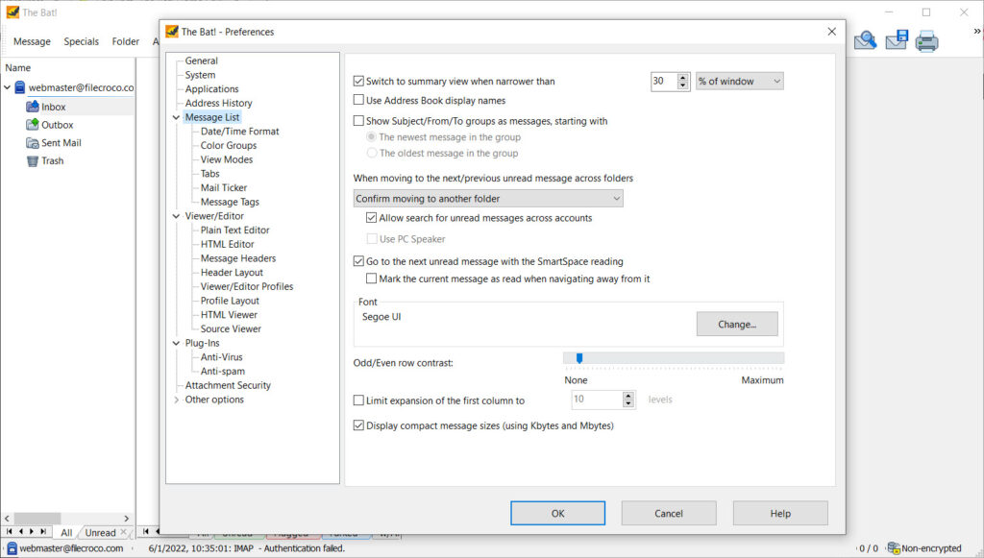Click the Odd/Even row contrast slider thumb
Screen dimensions: 984x558
(579, 358)
